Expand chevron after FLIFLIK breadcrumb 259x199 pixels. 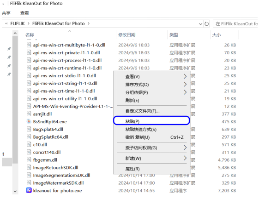click(x=29, y=23)
